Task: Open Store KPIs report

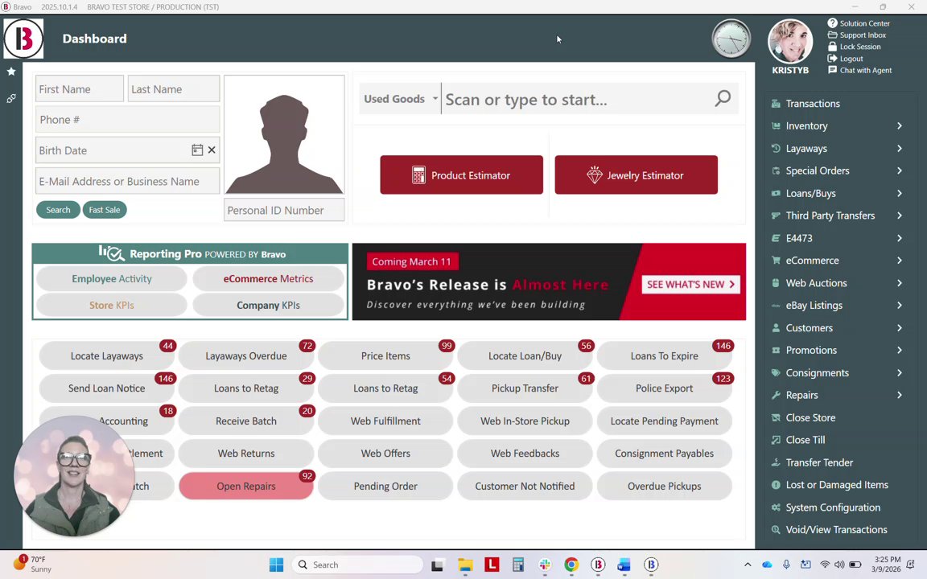Action: coord(112,306)
